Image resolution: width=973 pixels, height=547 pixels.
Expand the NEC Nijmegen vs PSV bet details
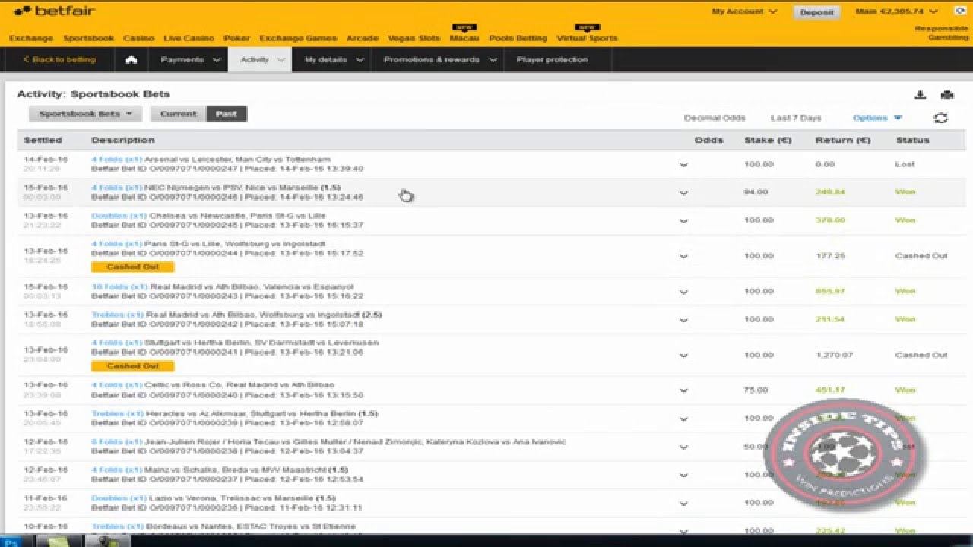click(x=683, y=193)
